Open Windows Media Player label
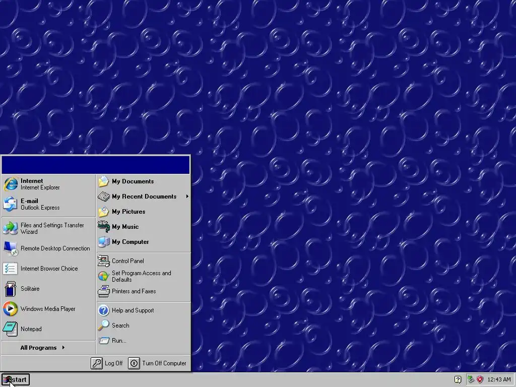Screen dimensions: 516x387 point(48,309)
